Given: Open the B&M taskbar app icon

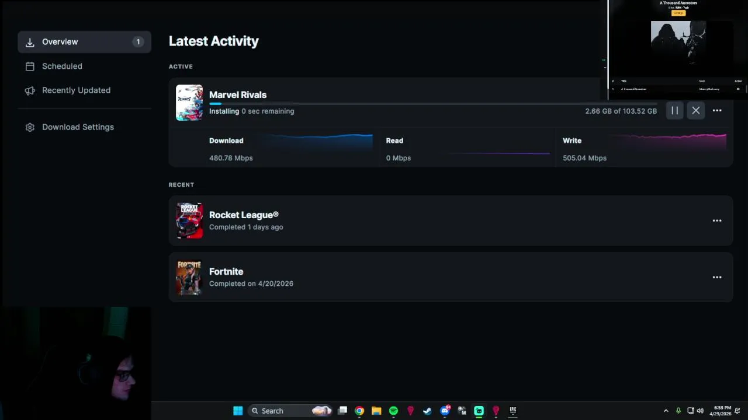Looking at the screenshot, I should click(x=462, y=411).
